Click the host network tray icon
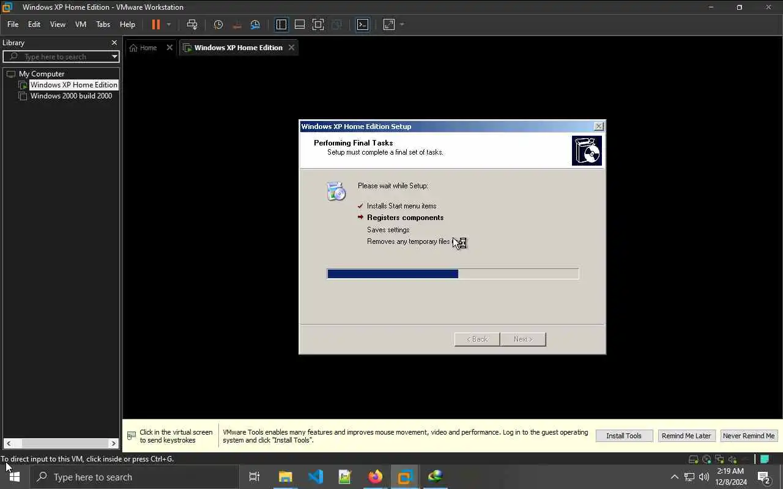Image resolution: width=783 pixels, height=489 pixels. pyautogui.click(x=689, y=477)
